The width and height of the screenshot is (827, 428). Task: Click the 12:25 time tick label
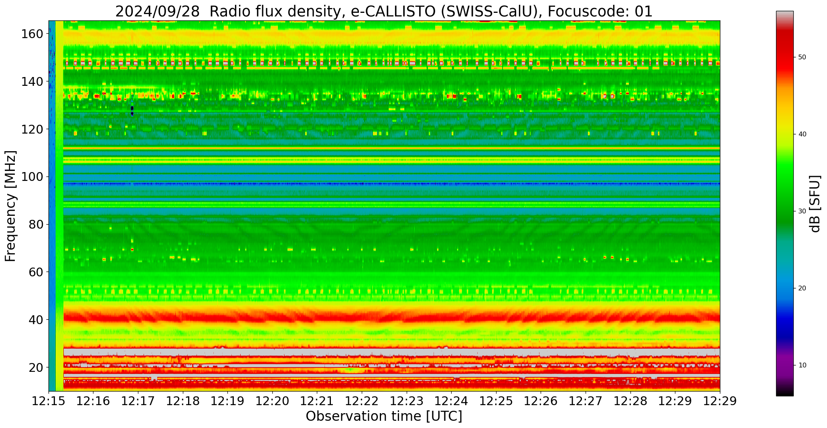(x=496, y=401)
